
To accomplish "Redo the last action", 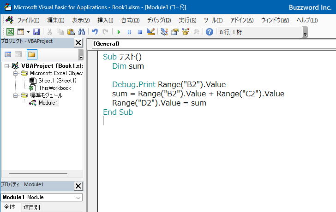I will coord(105,32).
